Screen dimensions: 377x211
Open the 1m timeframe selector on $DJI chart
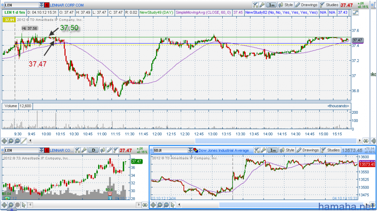pos(273,150)
